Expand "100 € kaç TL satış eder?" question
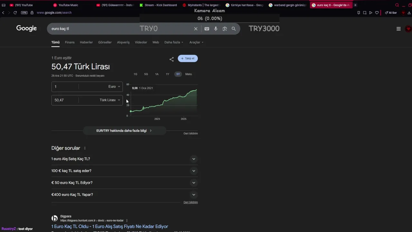 coord(125,171)
